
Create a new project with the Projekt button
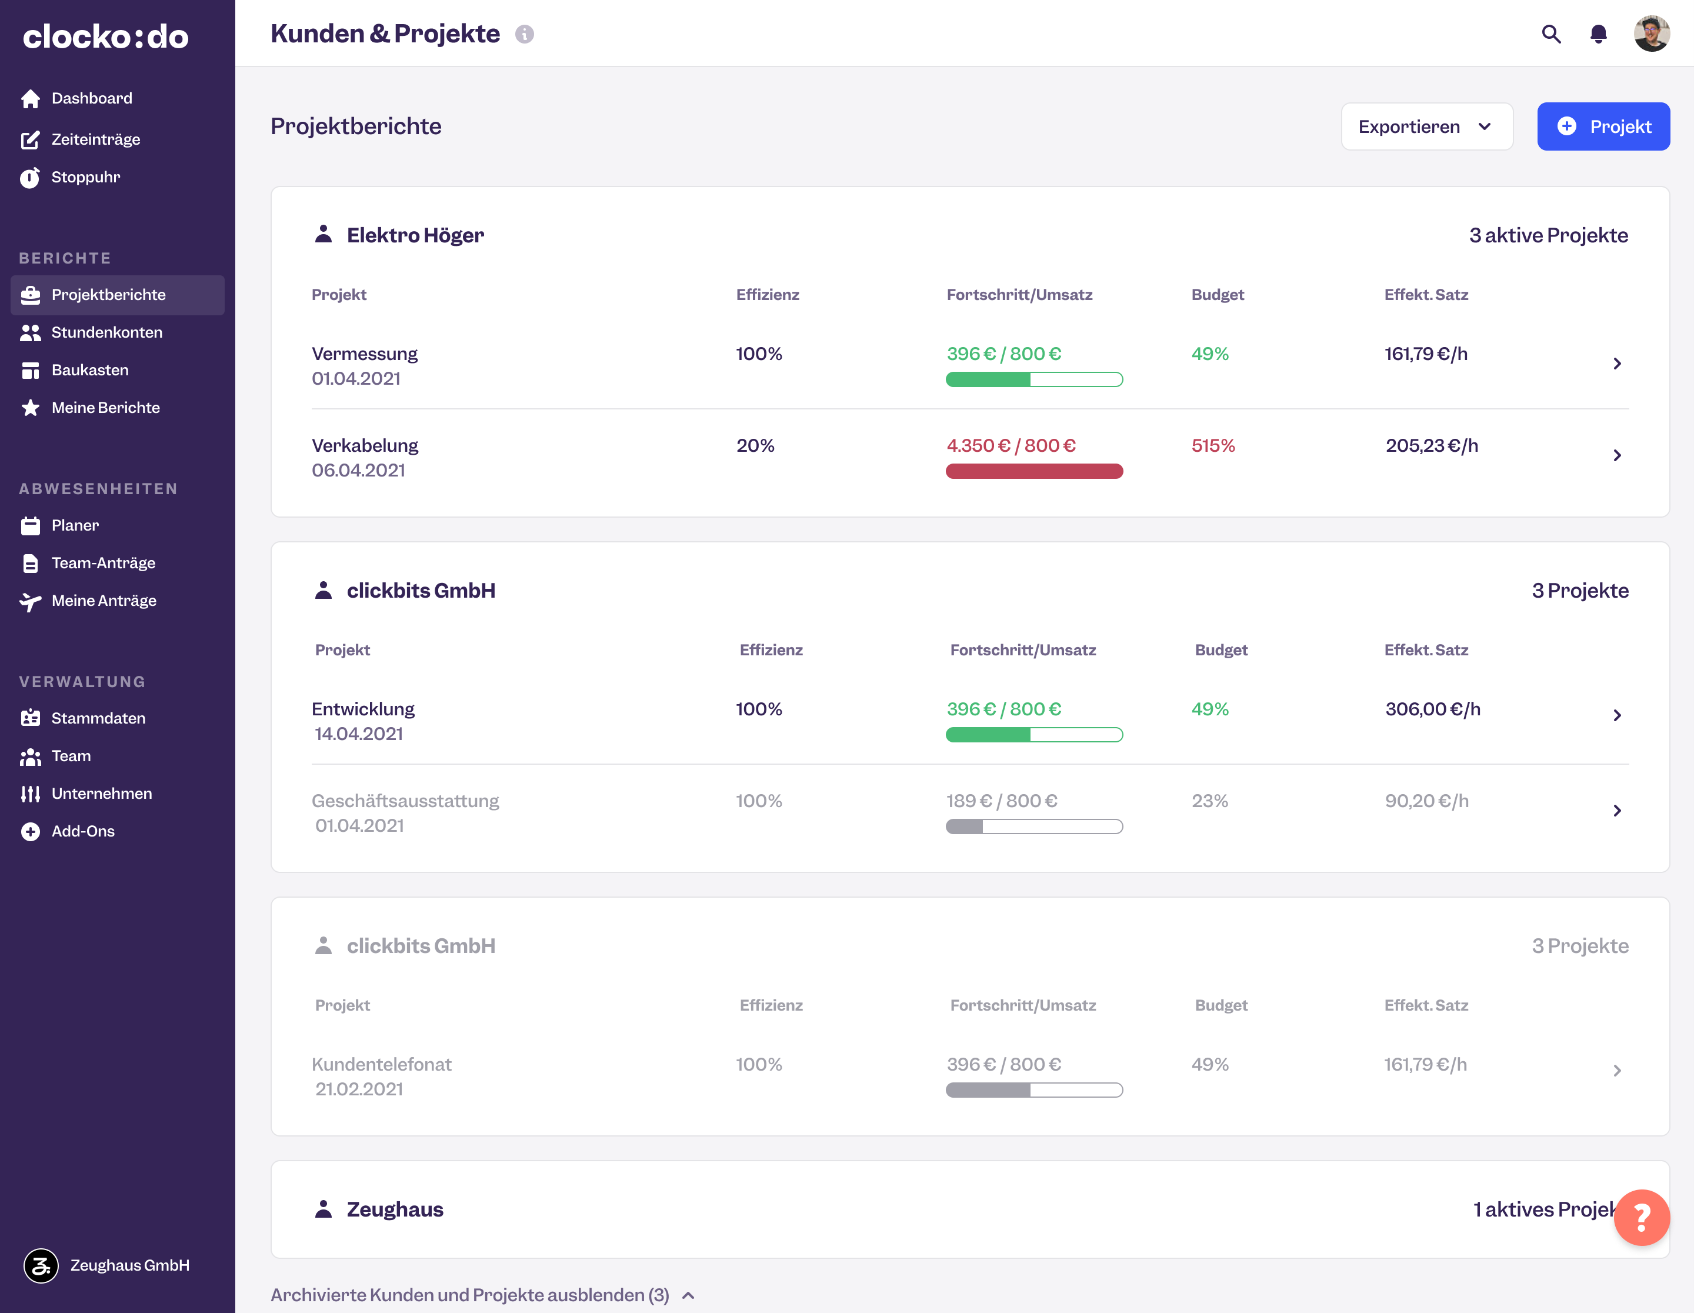[x=1603, y=126]
